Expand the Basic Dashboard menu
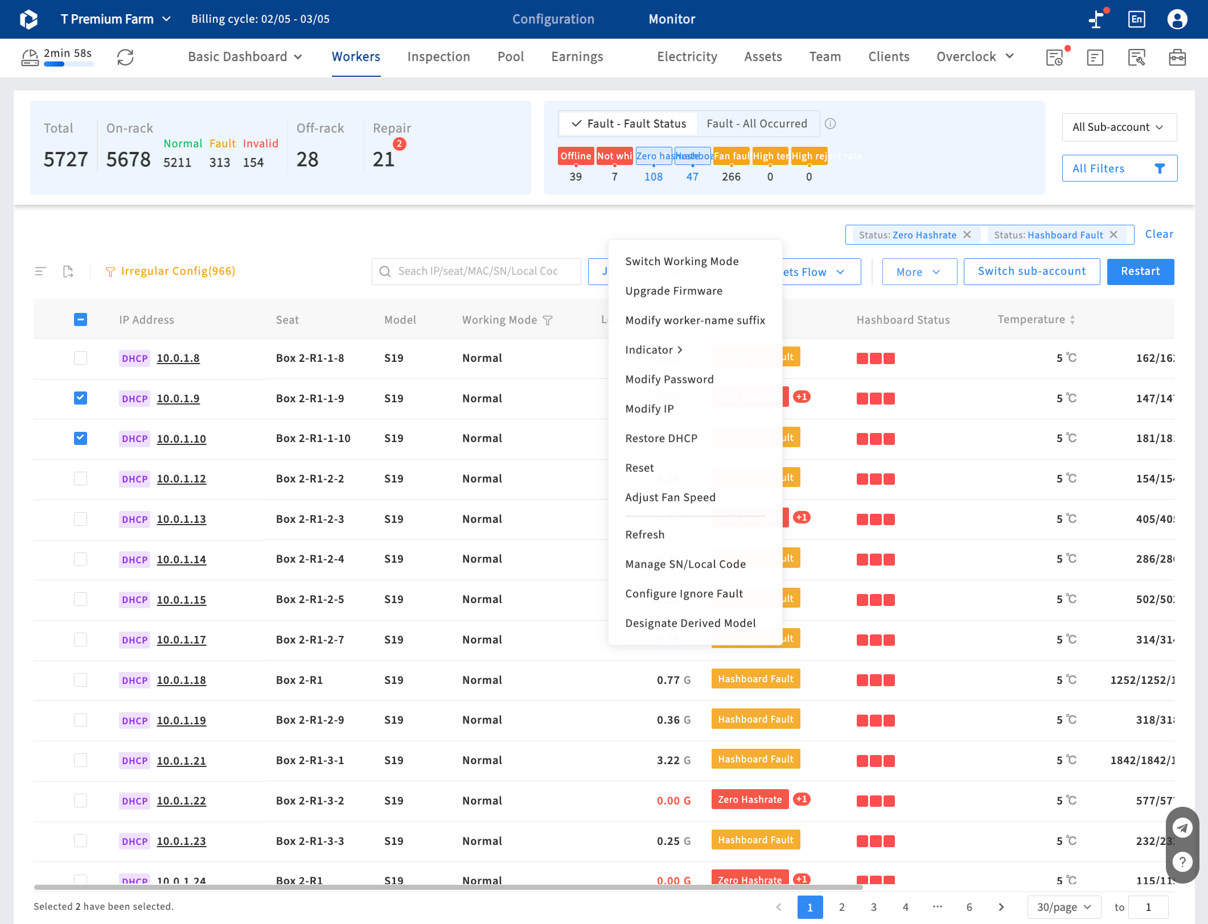 (245, 57)
